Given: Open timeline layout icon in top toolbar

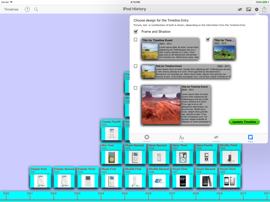Looking at the screenshot, I should pos(240,9).
